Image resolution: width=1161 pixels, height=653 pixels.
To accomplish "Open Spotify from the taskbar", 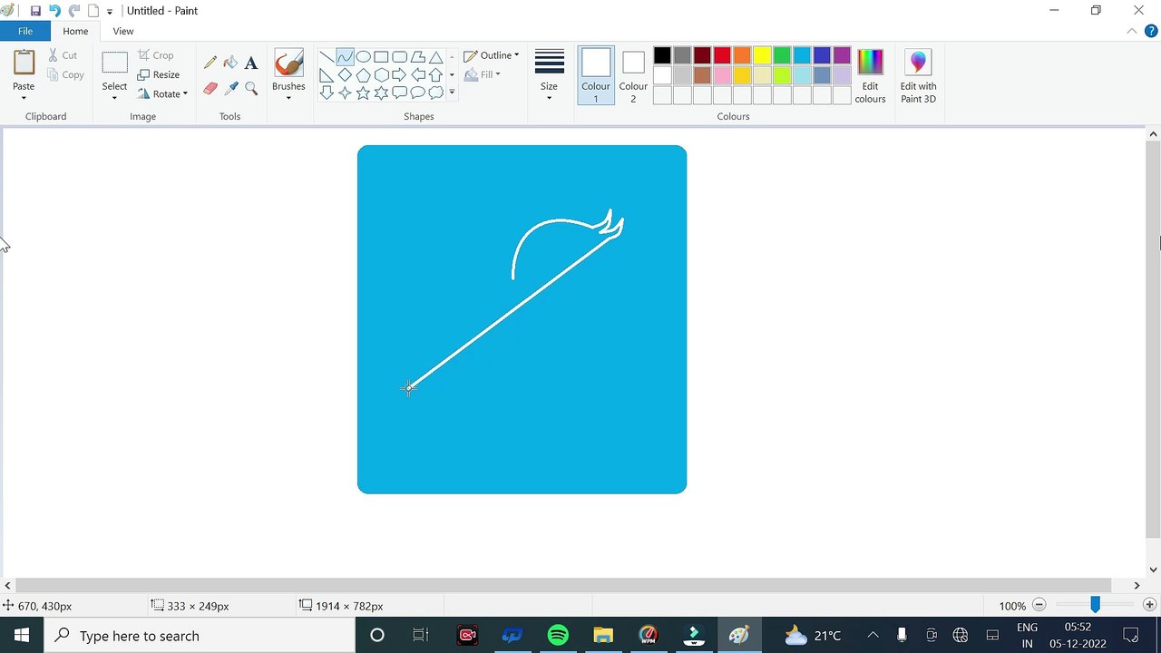I will [x=558, y=636].
